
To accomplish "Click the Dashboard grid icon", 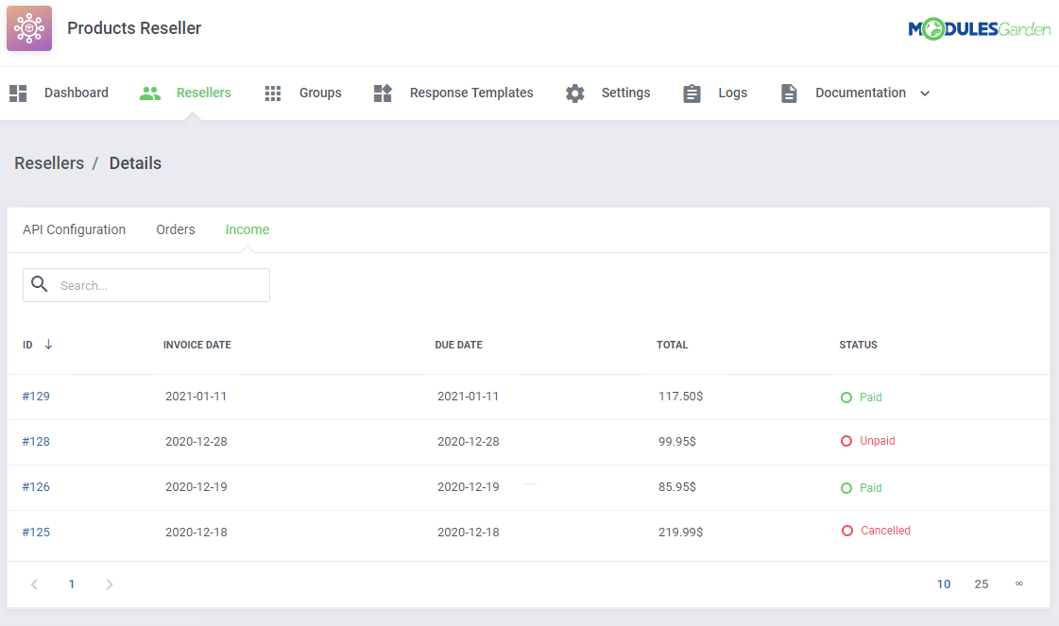I will click(x=18, y=93).
